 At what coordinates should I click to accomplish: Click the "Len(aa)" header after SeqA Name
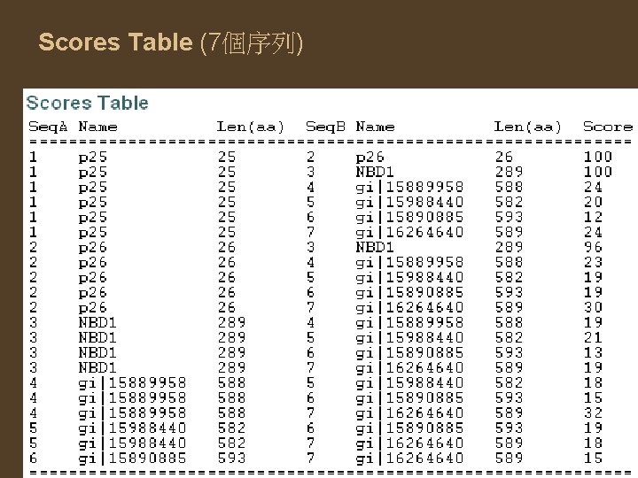coord(250,127)
